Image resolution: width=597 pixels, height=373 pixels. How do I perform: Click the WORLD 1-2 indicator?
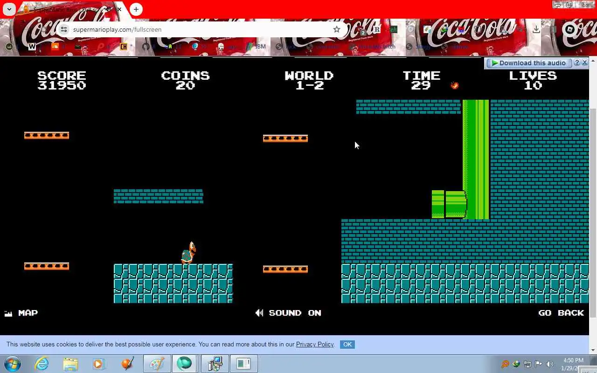pos(309,80)
